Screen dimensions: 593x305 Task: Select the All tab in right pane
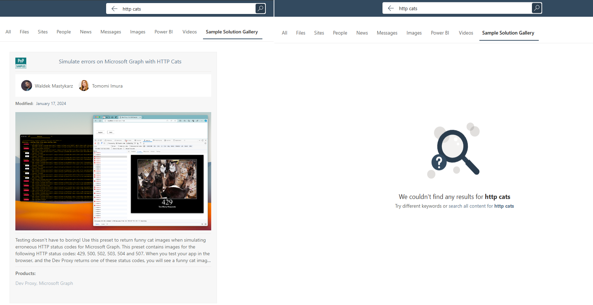pyautogui.click(x=285, y=33)
